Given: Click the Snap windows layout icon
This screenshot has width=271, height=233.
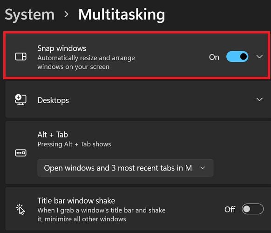Looking at the screenshot, I should pos(21,56).
